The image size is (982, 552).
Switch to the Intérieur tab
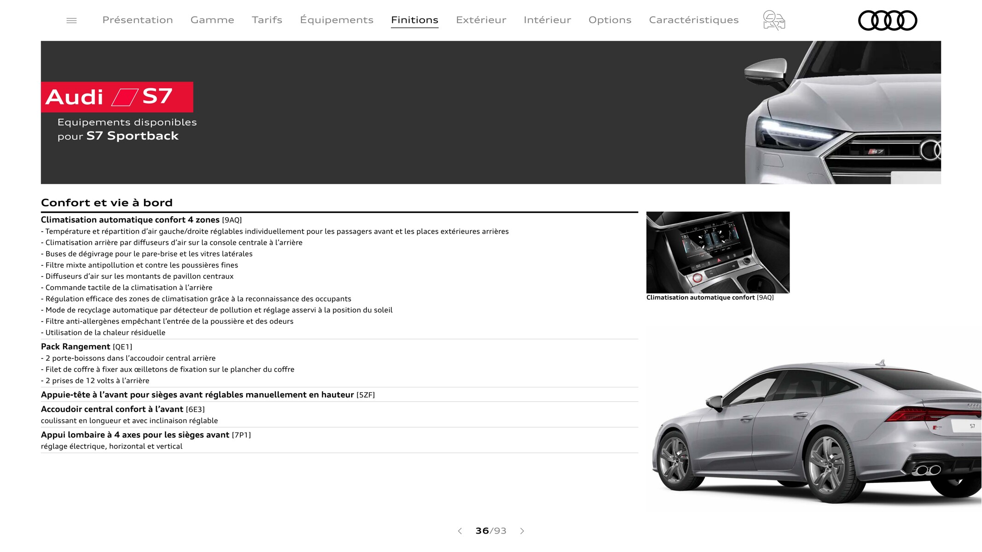(x=547, y=20)
